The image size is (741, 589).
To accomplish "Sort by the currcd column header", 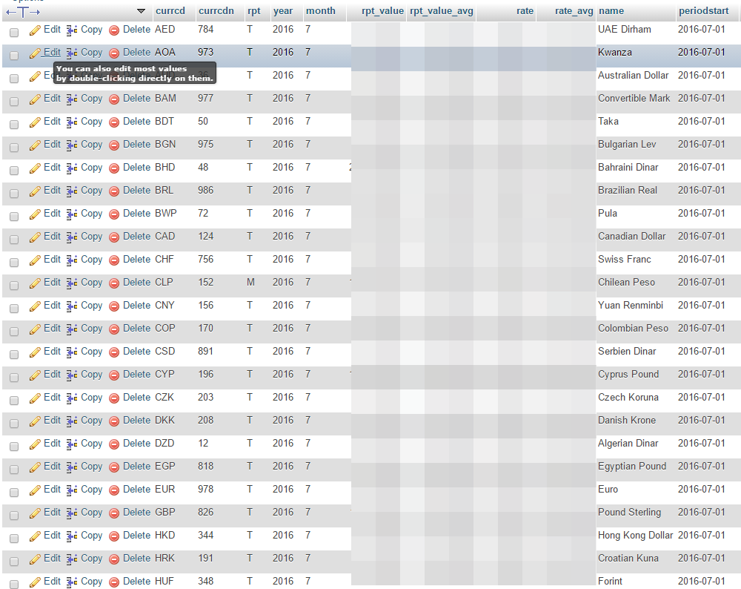I will point(170,11).
